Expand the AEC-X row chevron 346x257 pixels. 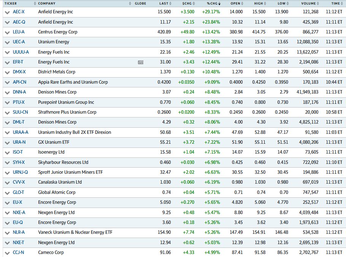click(7, 12)
